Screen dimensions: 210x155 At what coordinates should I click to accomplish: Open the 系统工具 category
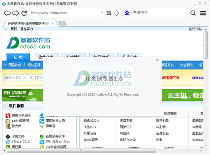click(x=34, y=65)
